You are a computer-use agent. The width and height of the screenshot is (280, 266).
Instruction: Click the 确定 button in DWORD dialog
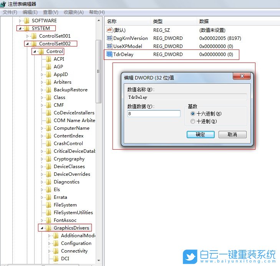pyautogui.click(x=200, y=134)
